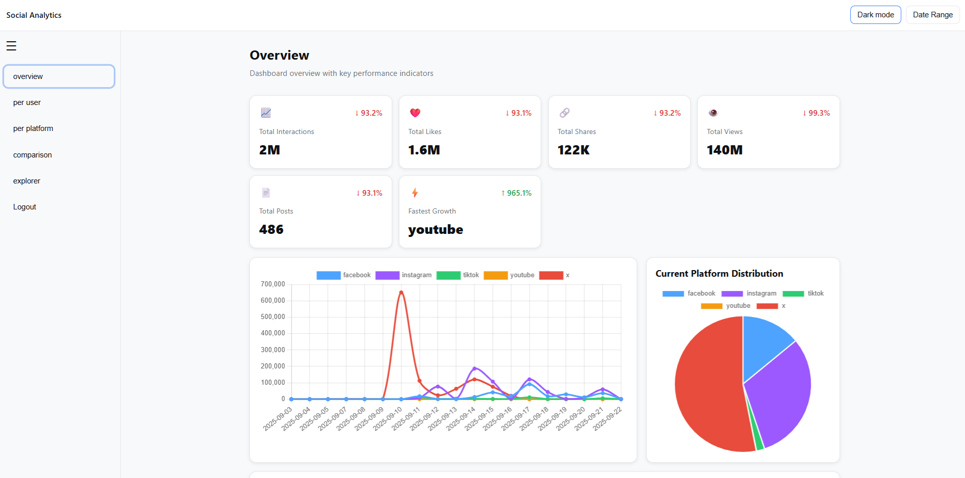Click the heart icon on Total Likes card
The width and height of the screenshot is (965, 478).
pos(415,113)
